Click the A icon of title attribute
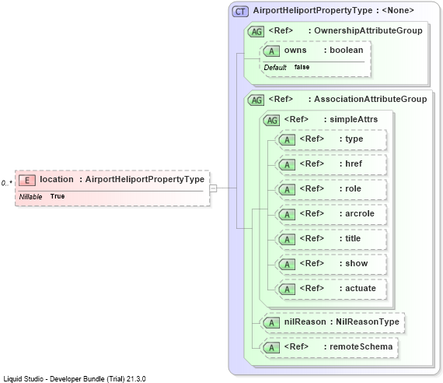443x383 pixels. click(287, 240)
